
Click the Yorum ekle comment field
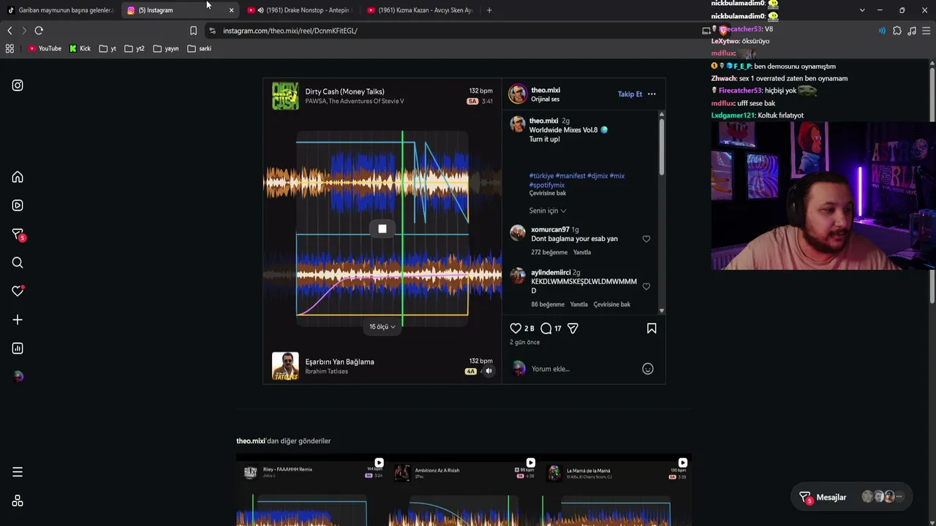pyautogui.click(x=583, y=369)
